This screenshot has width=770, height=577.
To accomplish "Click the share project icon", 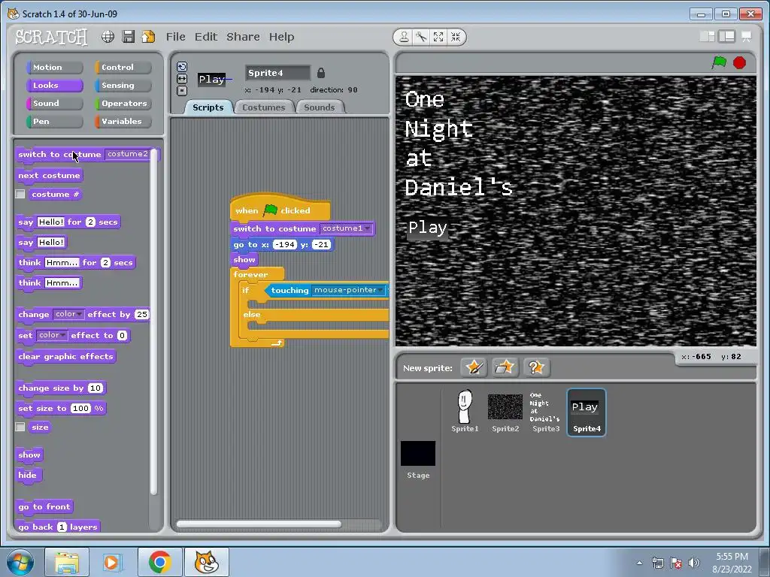I will [148, 37].
